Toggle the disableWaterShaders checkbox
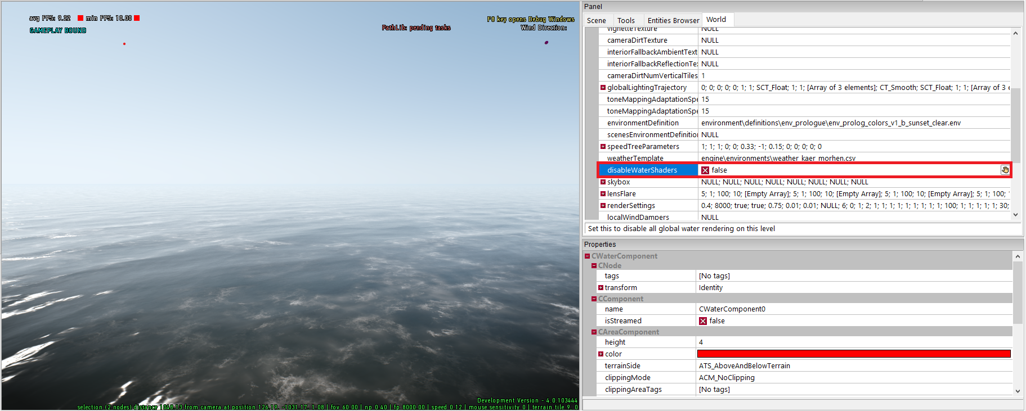 (x=705, y=170)
